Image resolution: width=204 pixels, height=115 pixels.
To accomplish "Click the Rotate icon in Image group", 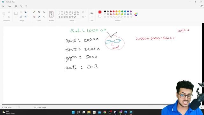I will [x=25, y=12].
